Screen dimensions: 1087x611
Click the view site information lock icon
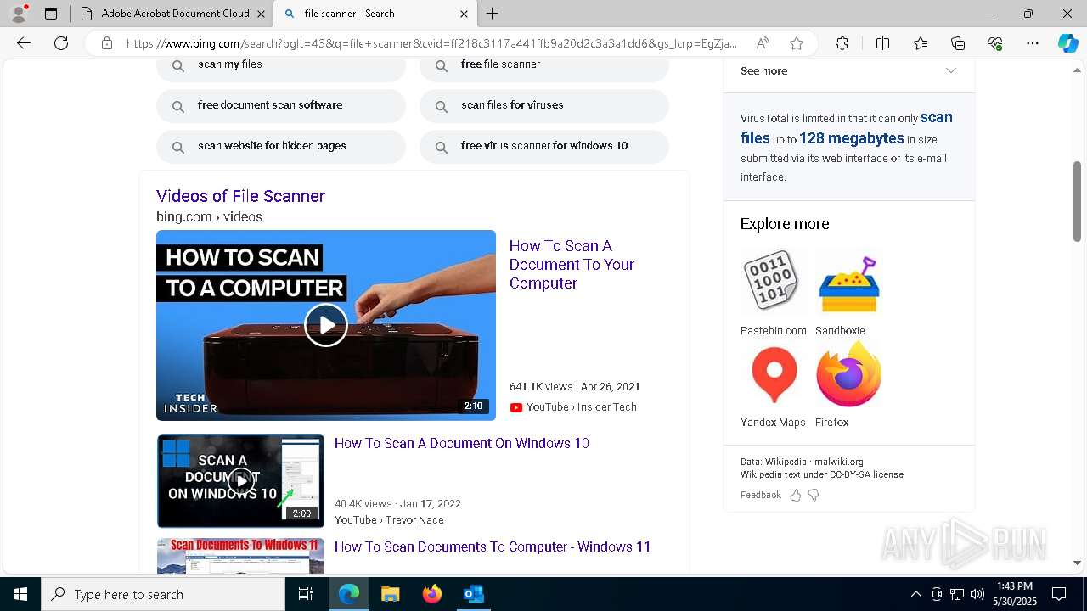[x=107, y=43]
